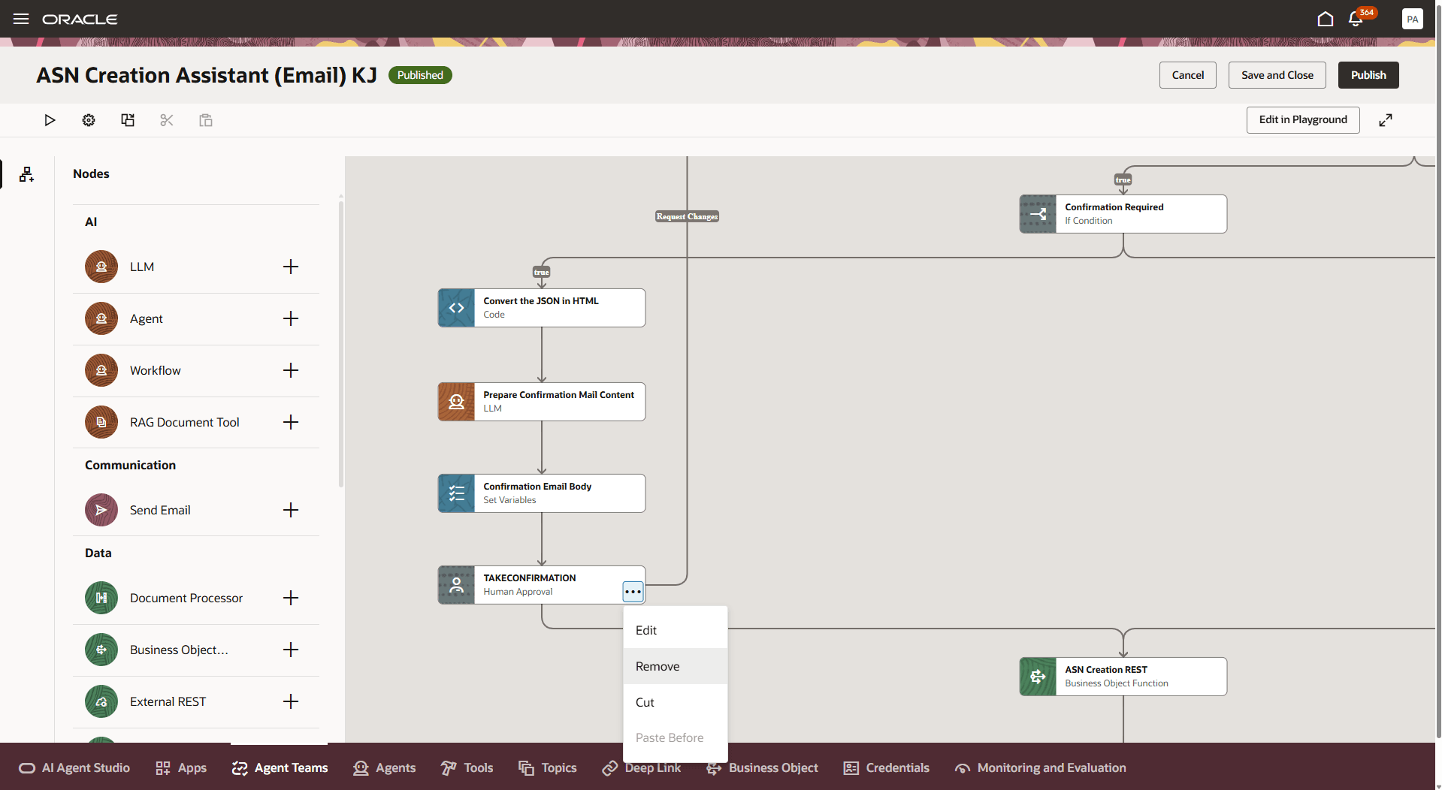Select the Confirmation Email Body node
The width and height of the screenshot is (1442, 790).
542,493
